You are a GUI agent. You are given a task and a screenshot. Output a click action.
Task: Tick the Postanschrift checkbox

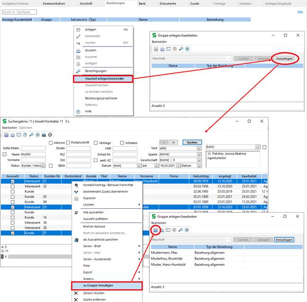[67, 142]
